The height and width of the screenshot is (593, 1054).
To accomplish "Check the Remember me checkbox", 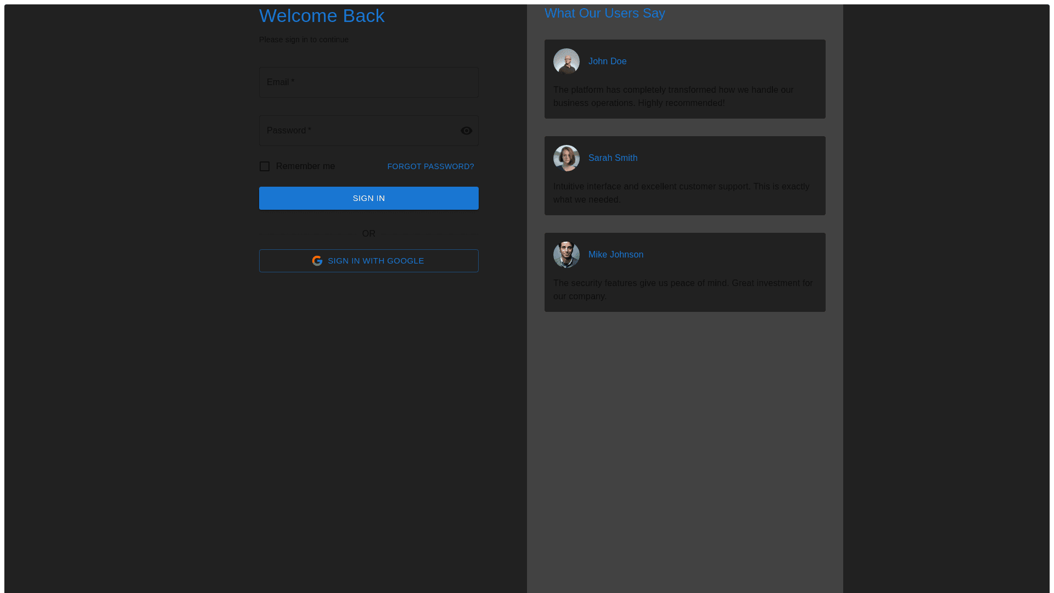I will pos(265,166).
